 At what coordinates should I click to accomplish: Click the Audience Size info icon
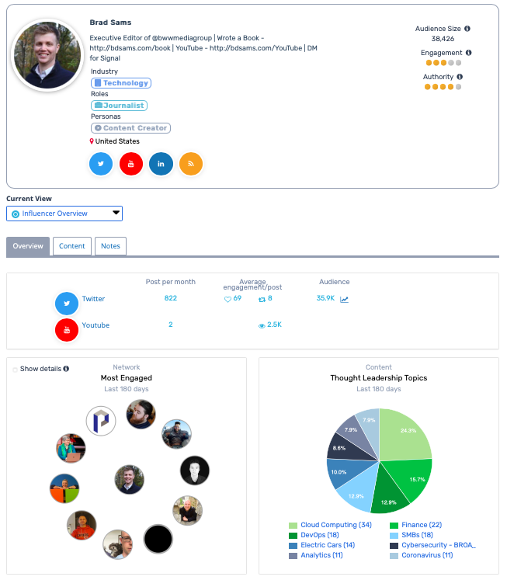pos(467,29)
